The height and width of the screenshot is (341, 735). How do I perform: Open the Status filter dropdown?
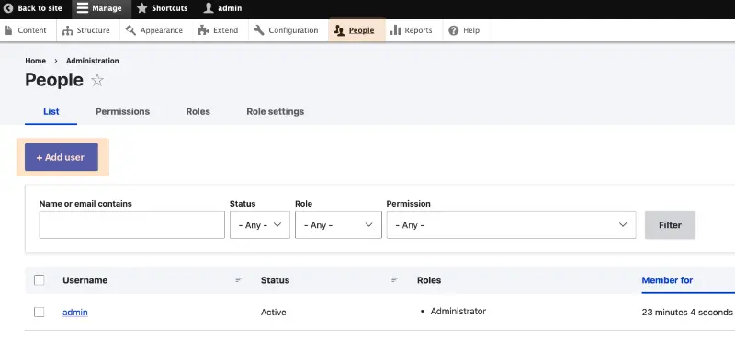pos(260,225)
